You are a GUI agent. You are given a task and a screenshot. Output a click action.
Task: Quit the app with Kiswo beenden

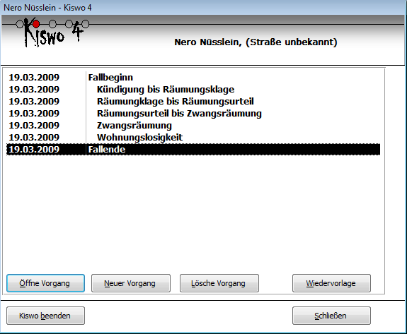click(45, 316)
